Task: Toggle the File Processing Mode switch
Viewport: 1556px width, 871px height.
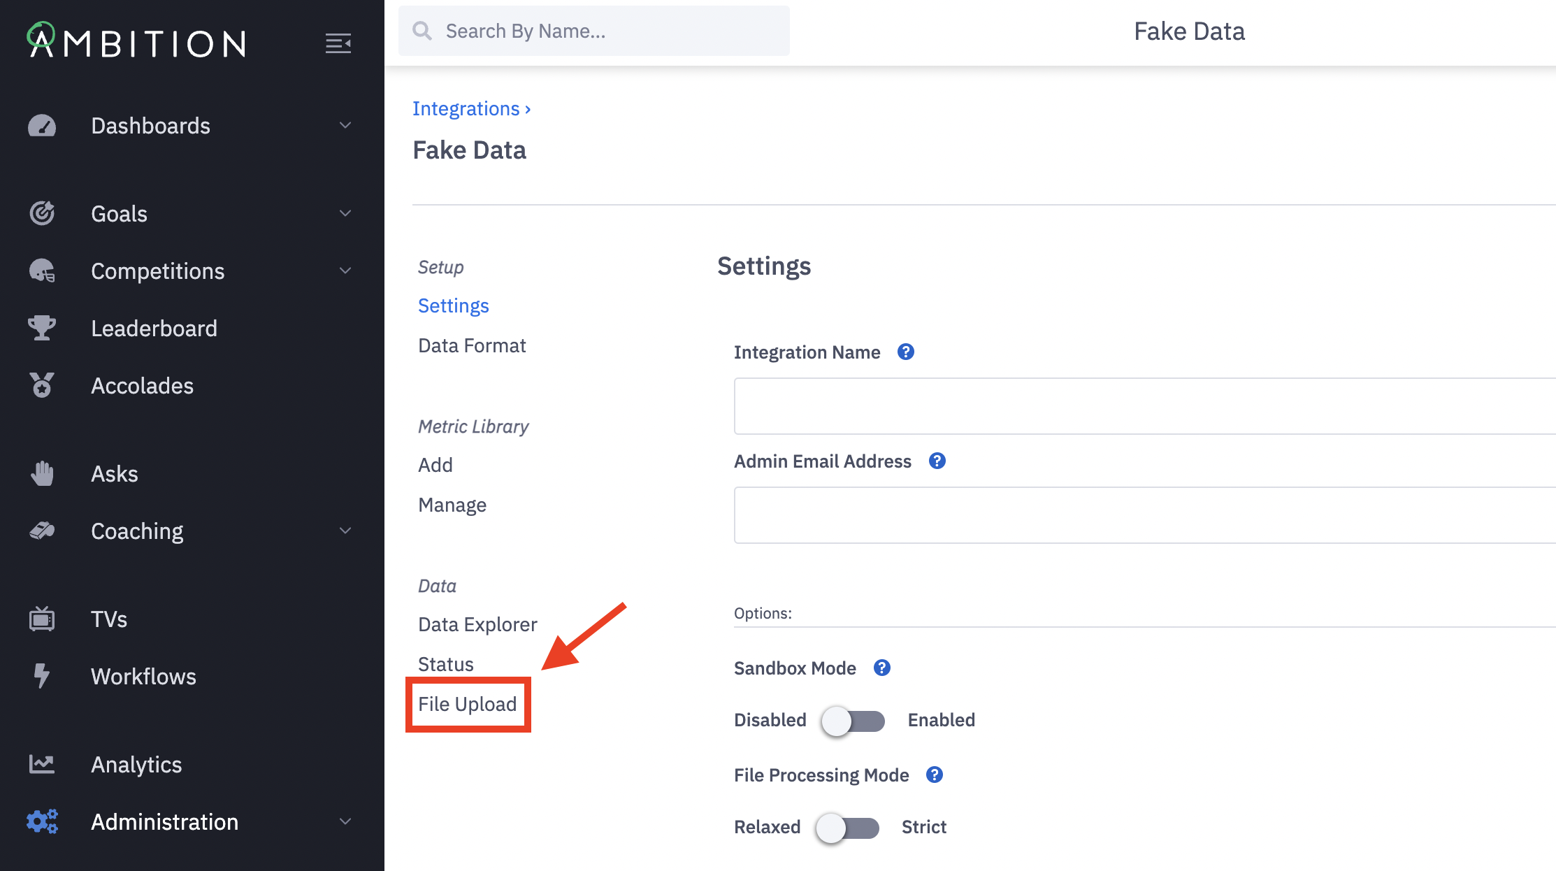Action: click(x=847, y=828)
